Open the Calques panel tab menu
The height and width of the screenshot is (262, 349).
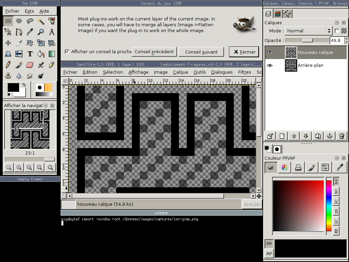click(337, 23)
